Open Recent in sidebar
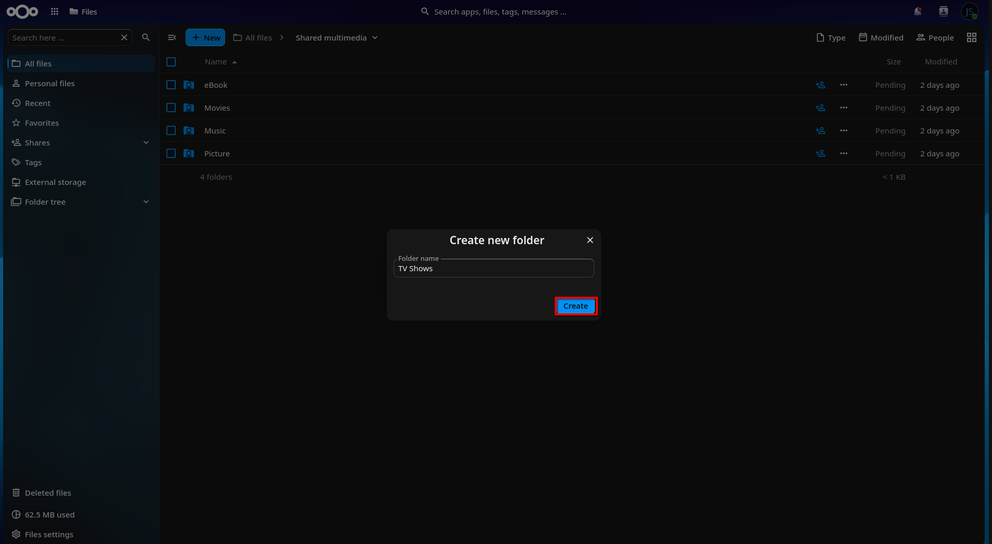Viewport: 992px width, 544px height. (81, 103)
